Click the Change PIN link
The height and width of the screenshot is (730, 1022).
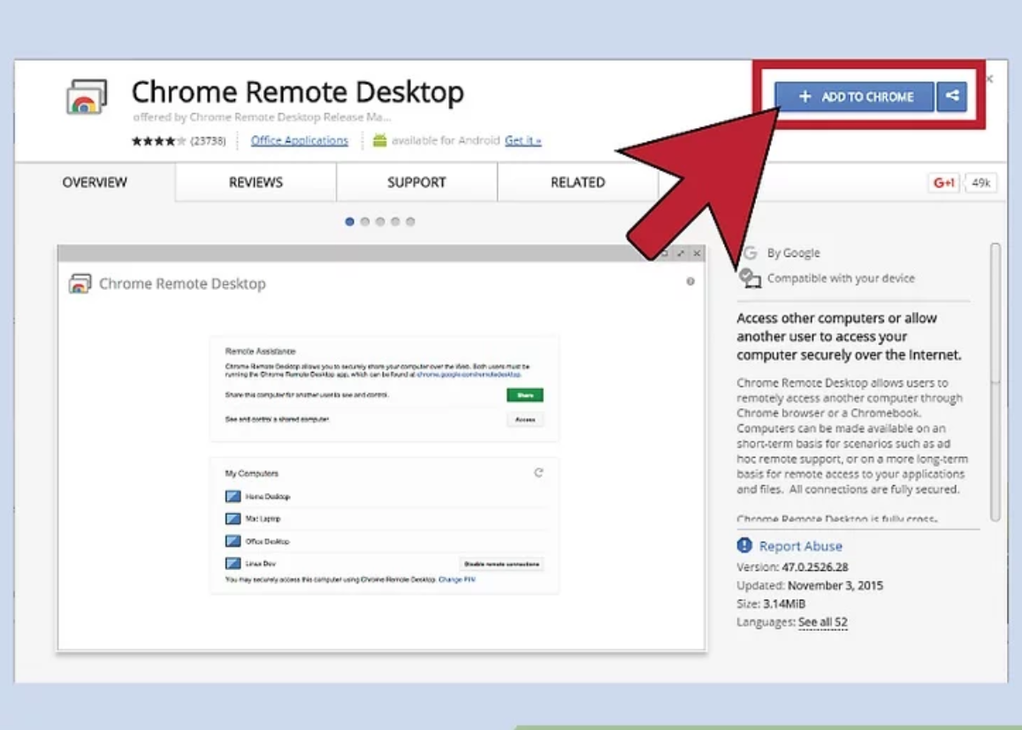click(x=457, y=580)
